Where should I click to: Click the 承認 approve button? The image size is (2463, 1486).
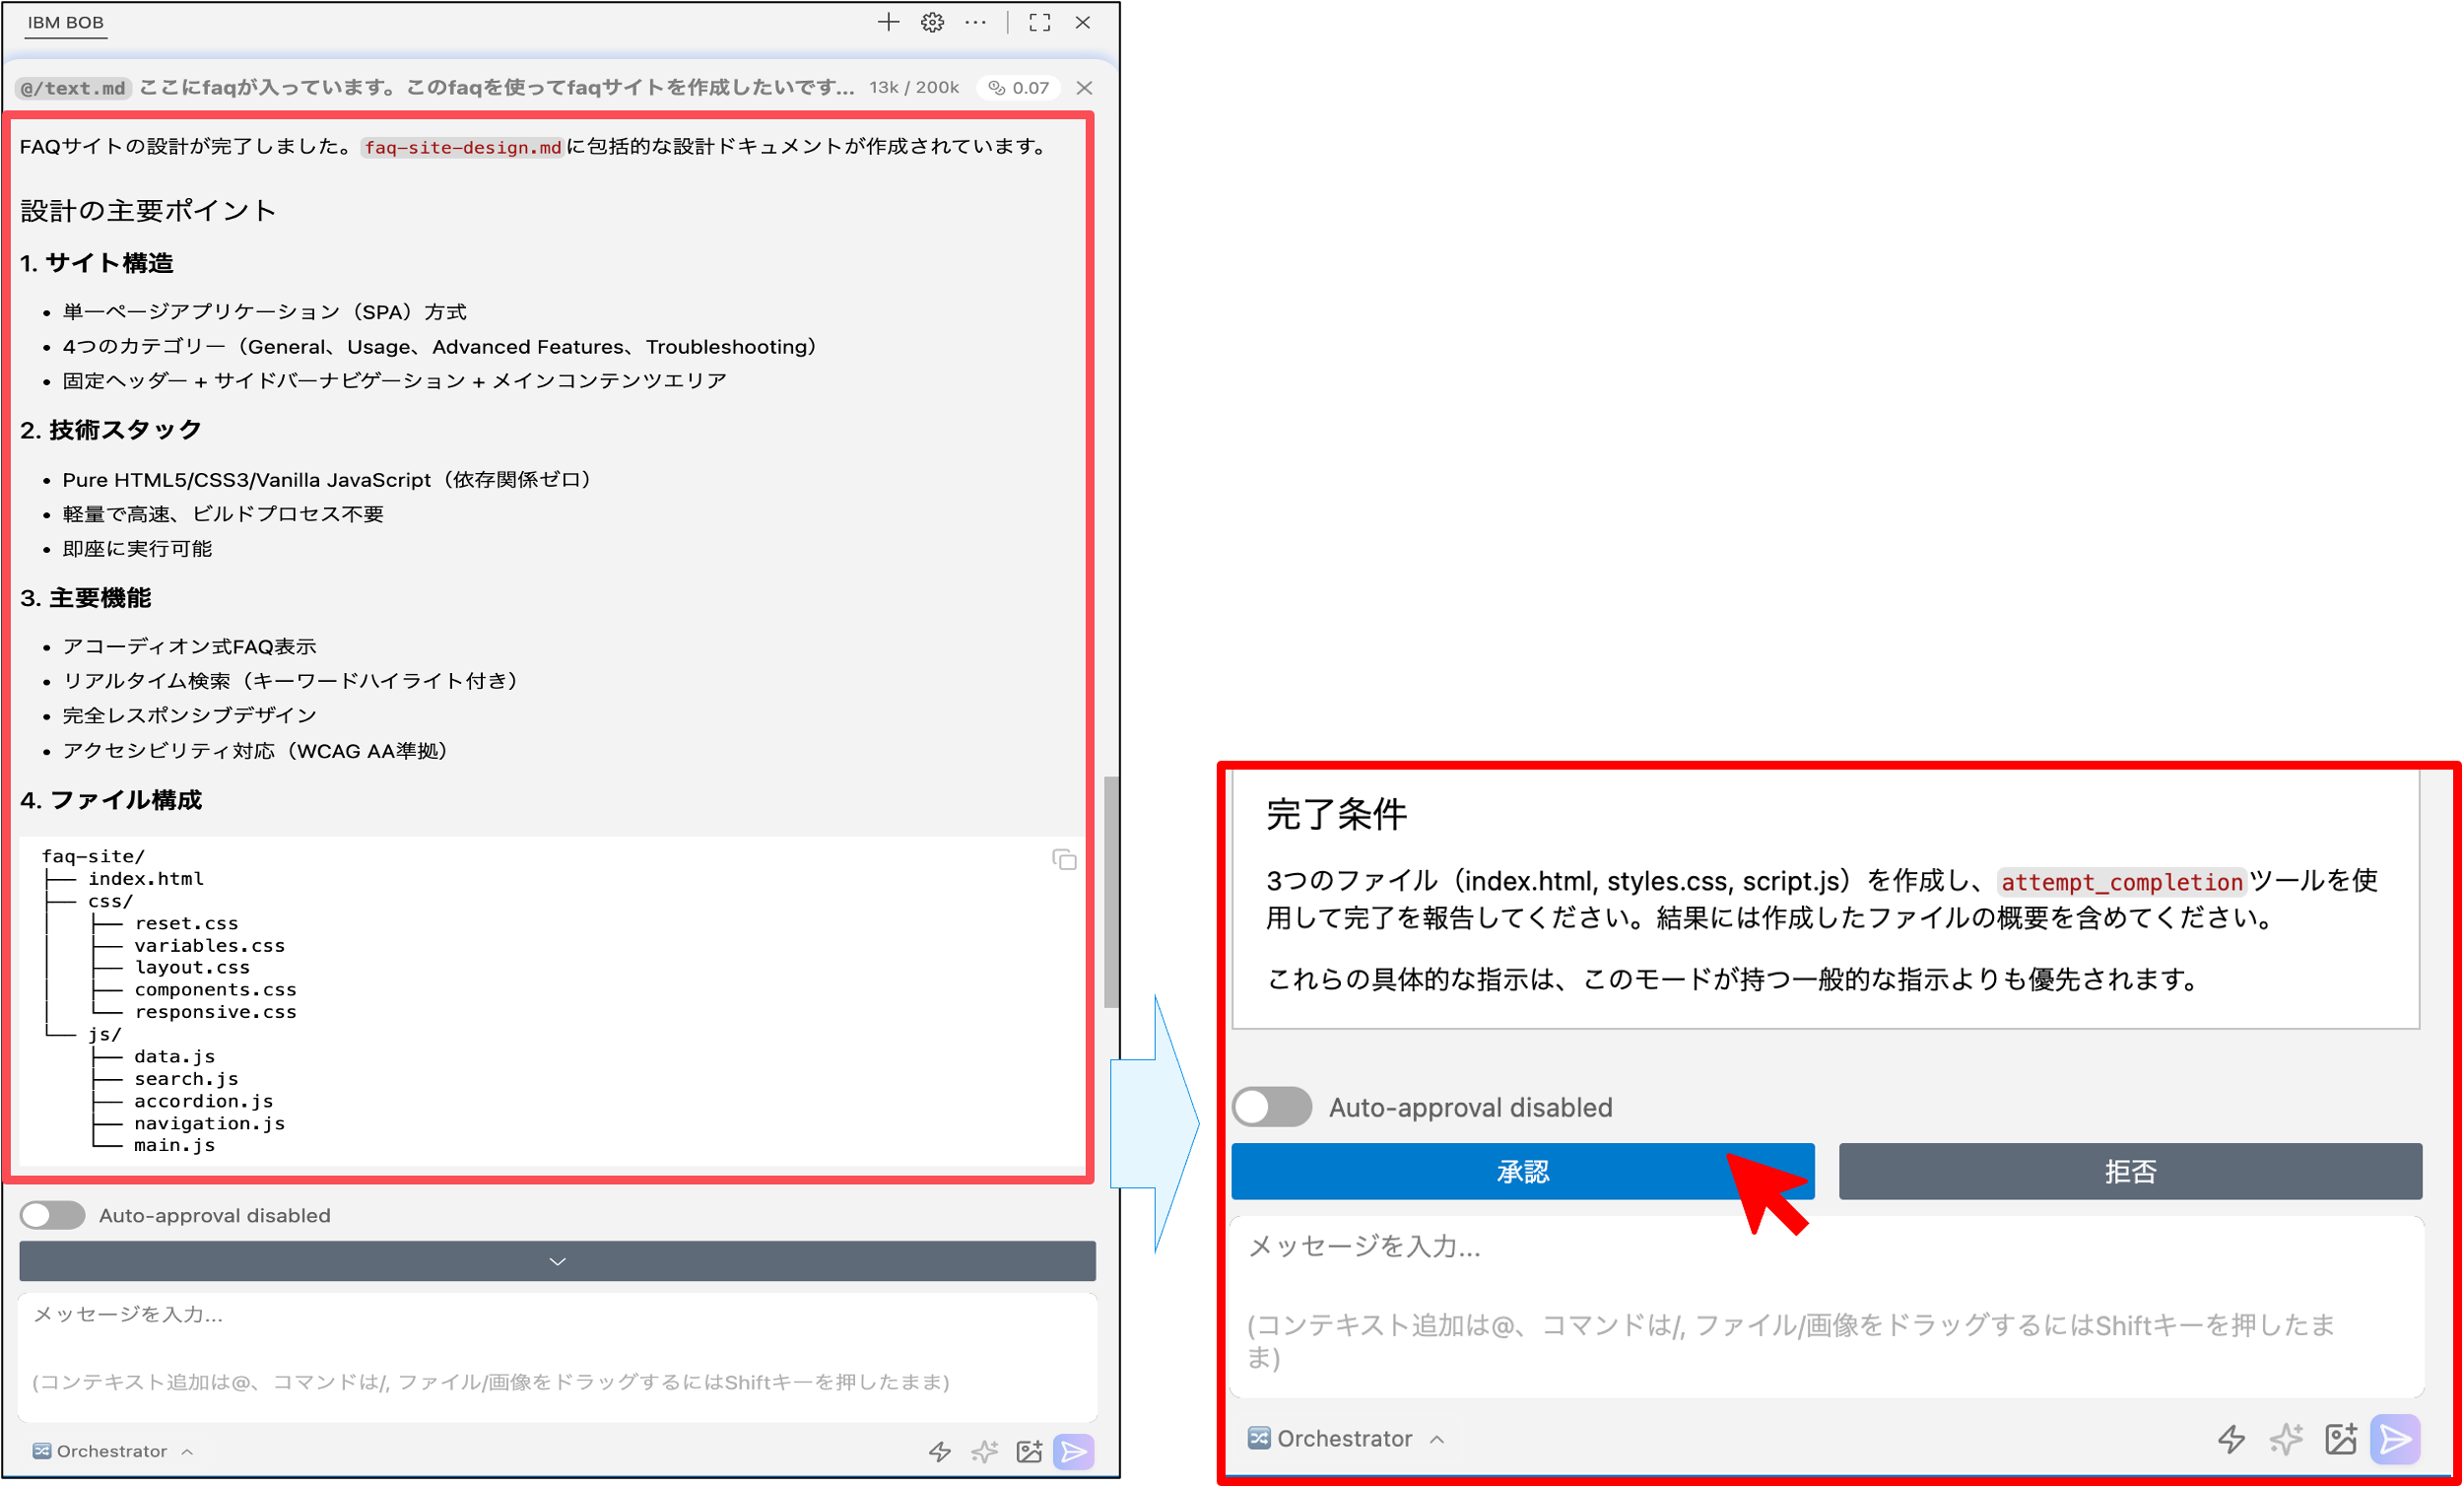click(1522, 1171)
